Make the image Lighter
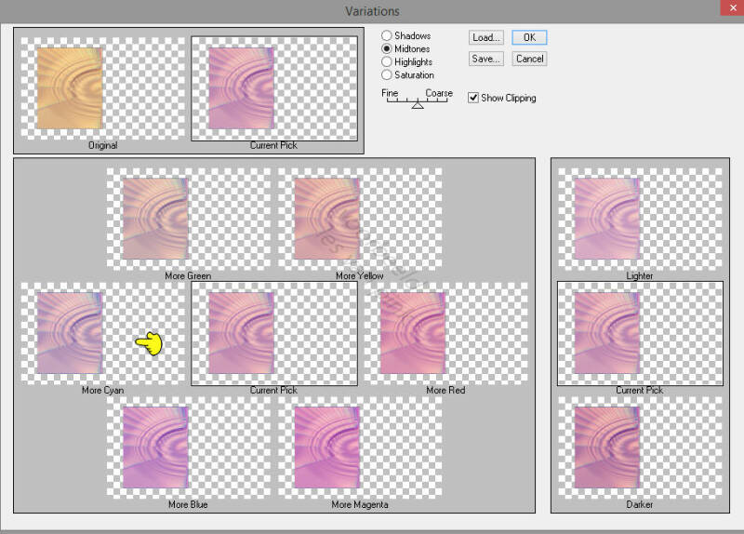The height and width of the screenshot is (534, 744). (x=640, y=219)
